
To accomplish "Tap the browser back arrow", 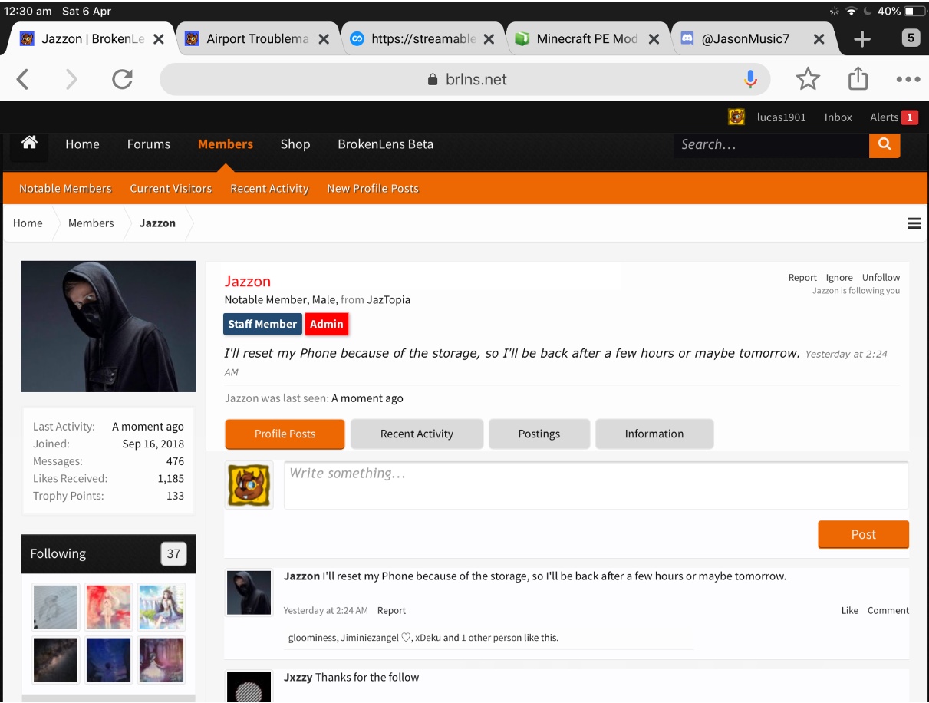I will point(22,79).
